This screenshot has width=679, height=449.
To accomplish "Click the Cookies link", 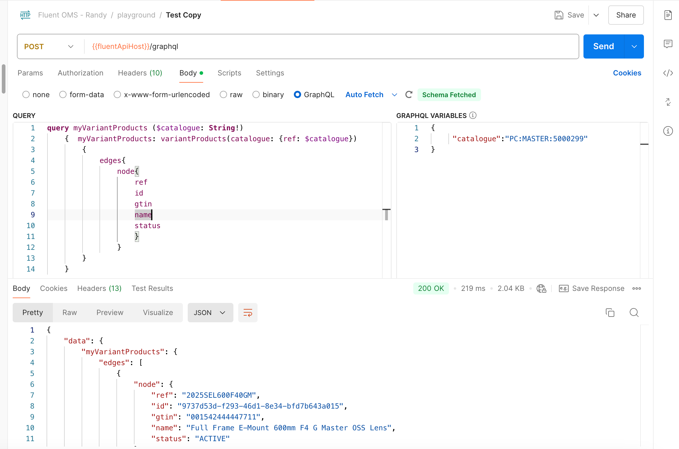I will click(627, 73).
